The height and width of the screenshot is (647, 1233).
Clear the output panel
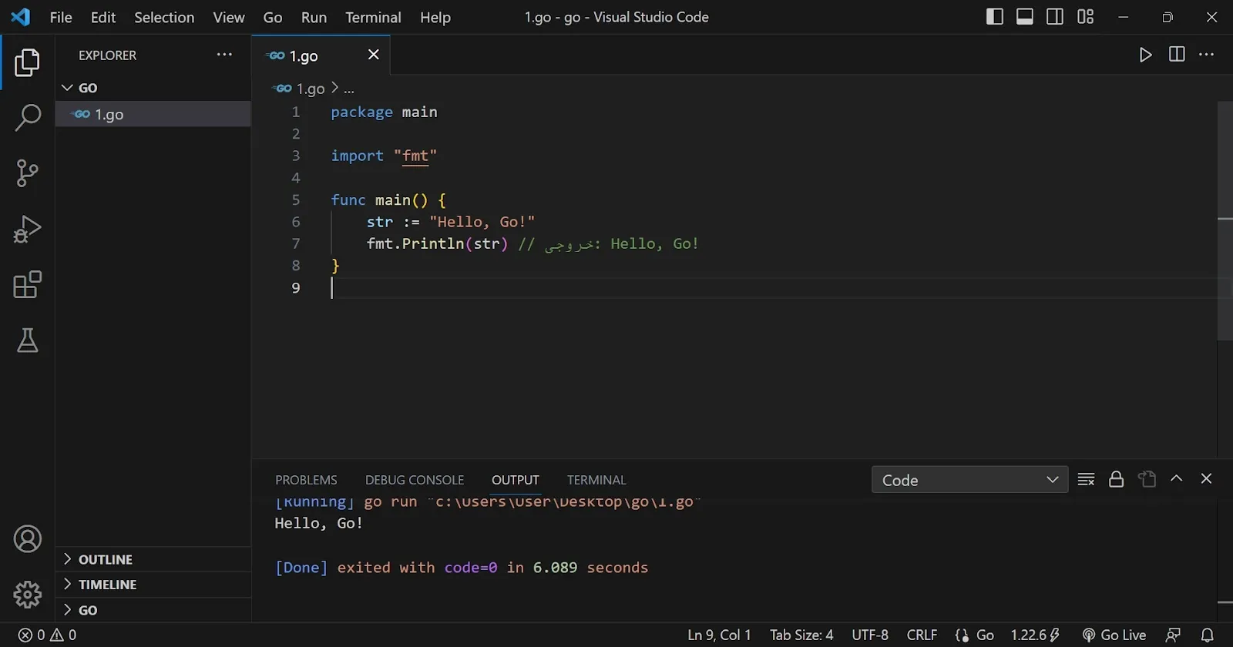[x=1086, y=479]
